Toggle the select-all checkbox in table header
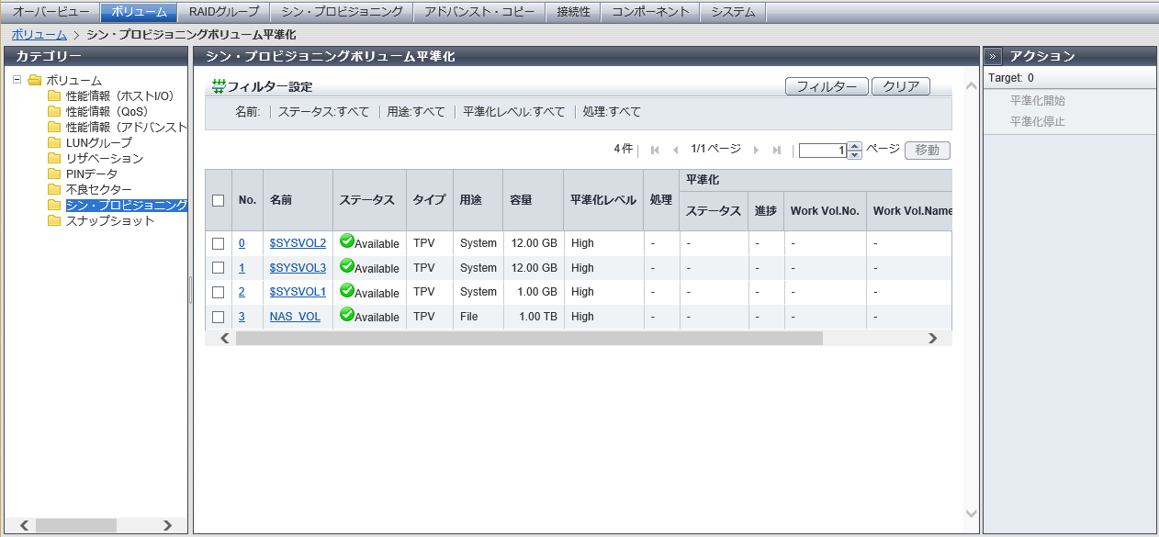 coord(218,200)
